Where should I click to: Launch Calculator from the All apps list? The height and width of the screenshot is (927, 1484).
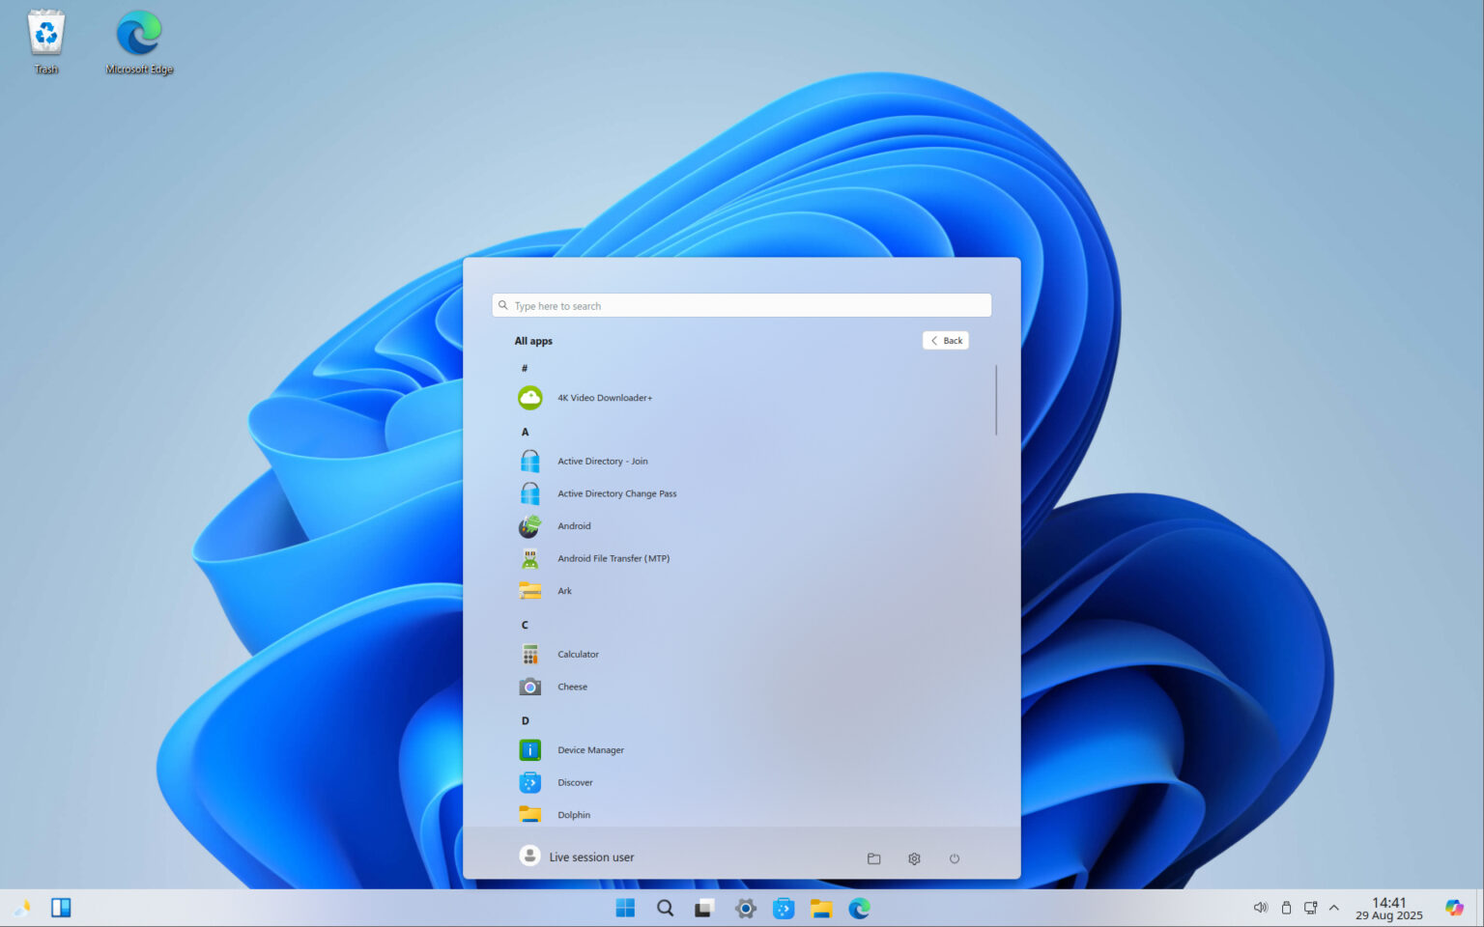pos(577,654)
